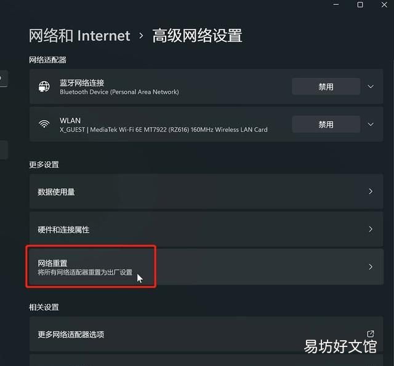Image resolution: width=394 pixels, height=366 pixels.
Task: Open 数据使用量 settings page
Action: [206, 191]
